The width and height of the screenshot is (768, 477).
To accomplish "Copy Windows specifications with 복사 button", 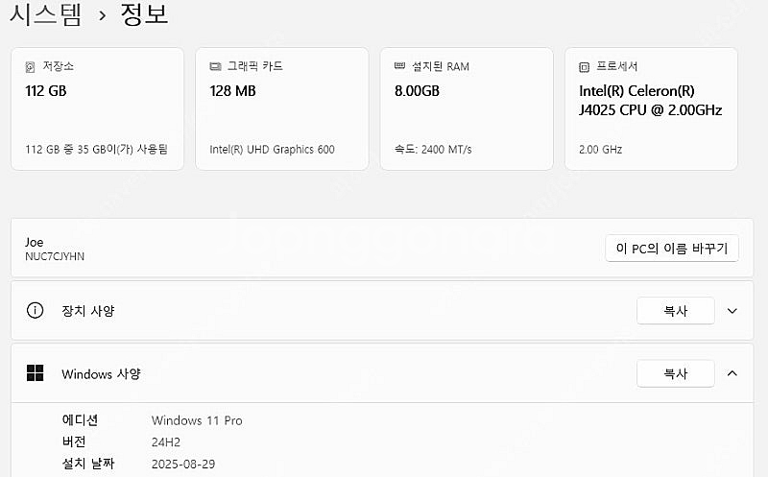I will [x=675, y=373].
